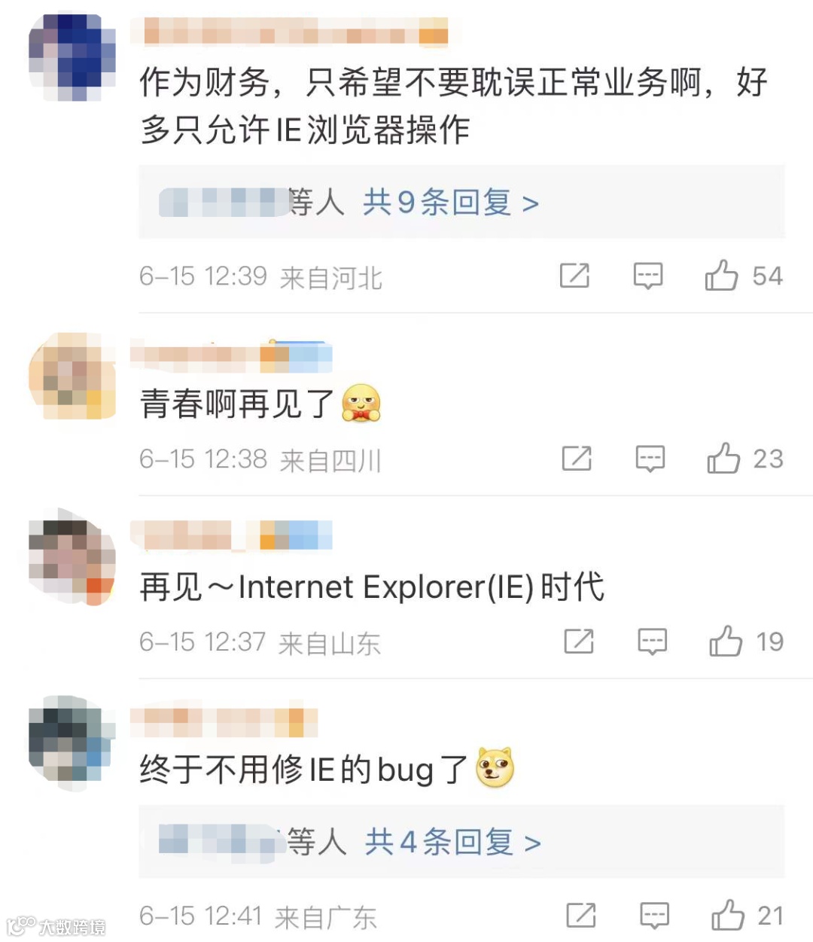This screenshot has height=942, width=813.
Task: Reply to the 终于不用修IE的bug了 comment
Action: tap(654, 916)
